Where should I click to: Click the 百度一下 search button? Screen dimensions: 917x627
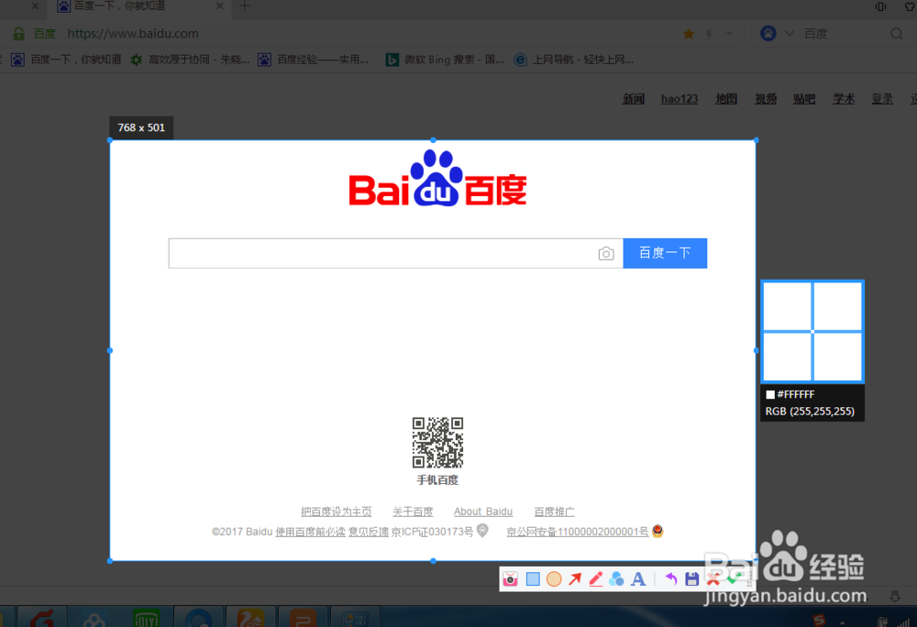(665, 253)
